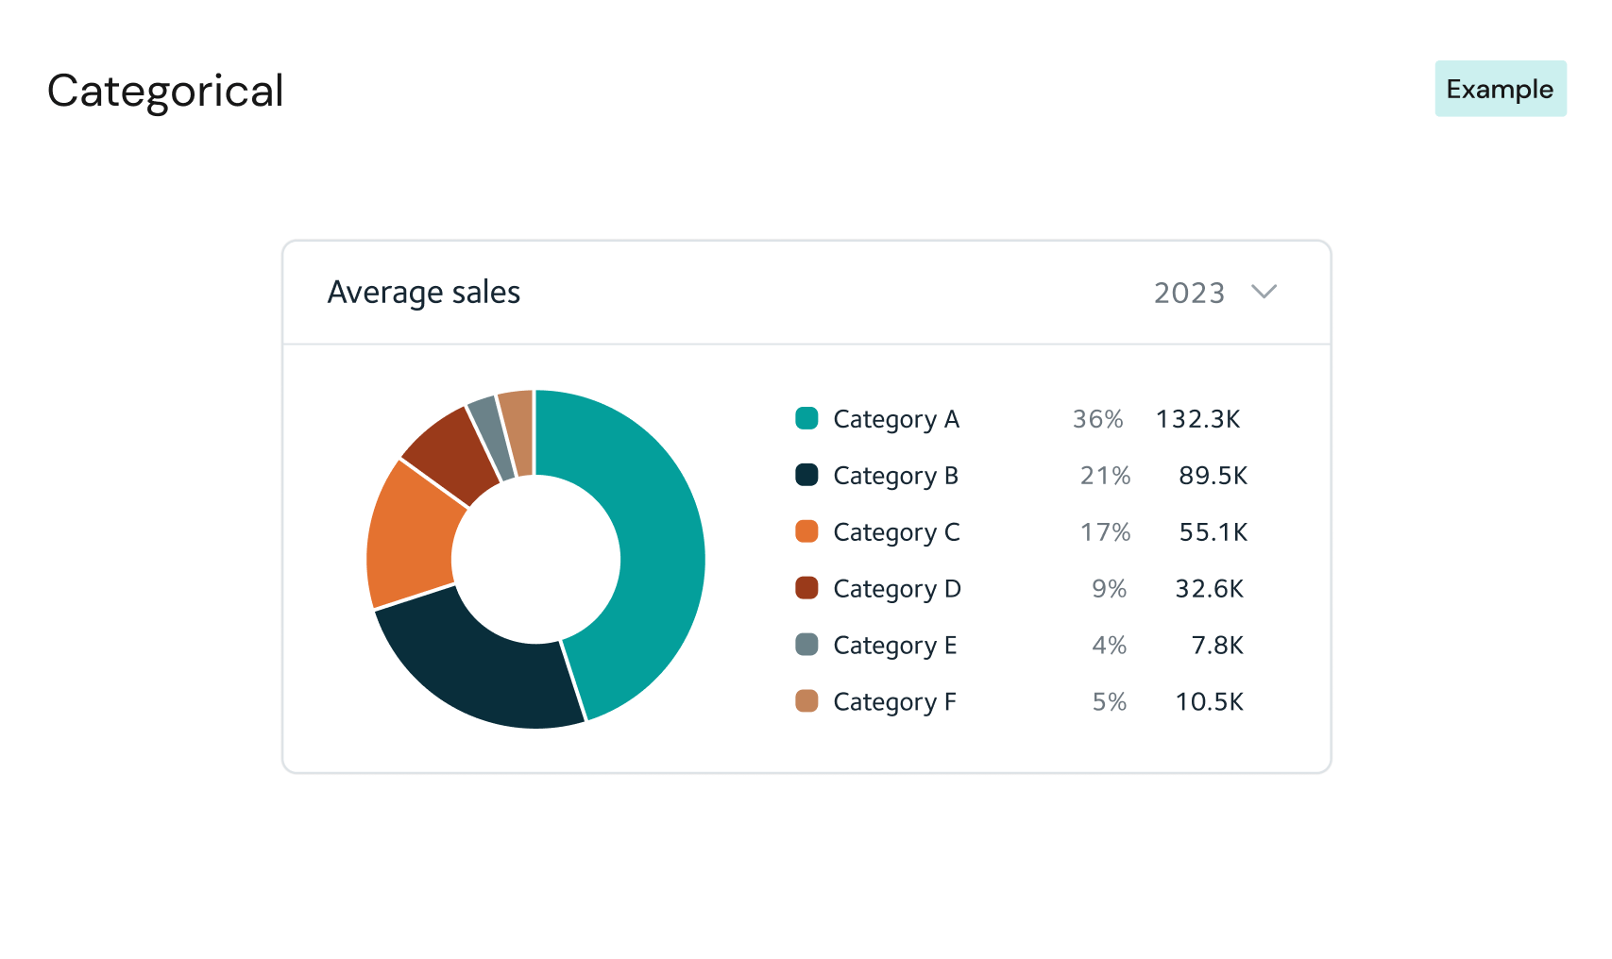The width and height of the screenshot is (1612, 959).
Task: Expand the 2023 year dropdown chevron
Action: click(1264, 292)
